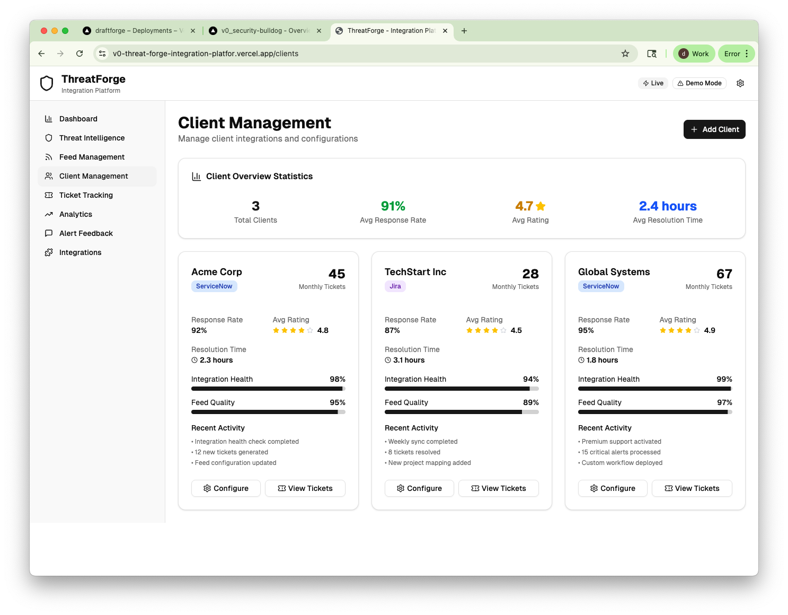
Task: Click the Add Client button
Action: coord(714,129)
